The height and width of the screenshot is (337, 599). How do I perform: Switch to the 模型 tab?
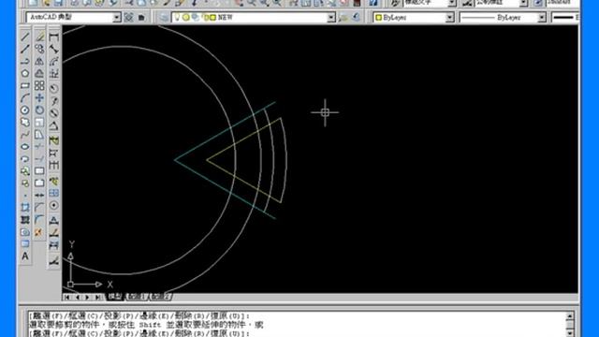(x=115, y=297)
